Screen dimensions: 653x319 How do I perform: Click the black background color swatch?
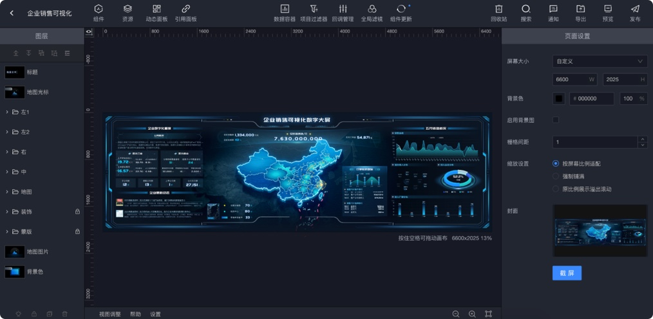pos(559,98)
